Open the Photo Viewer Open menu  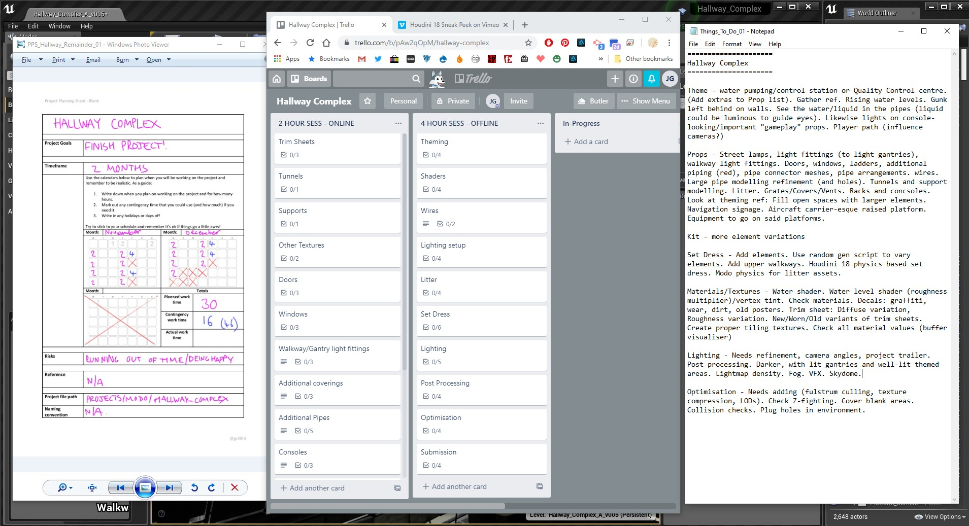[158, 60]
